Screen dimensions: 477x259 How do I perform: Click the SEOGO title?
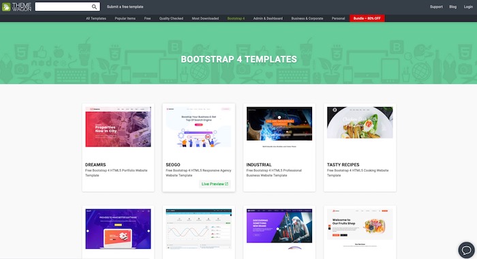(x=173, y=165)
